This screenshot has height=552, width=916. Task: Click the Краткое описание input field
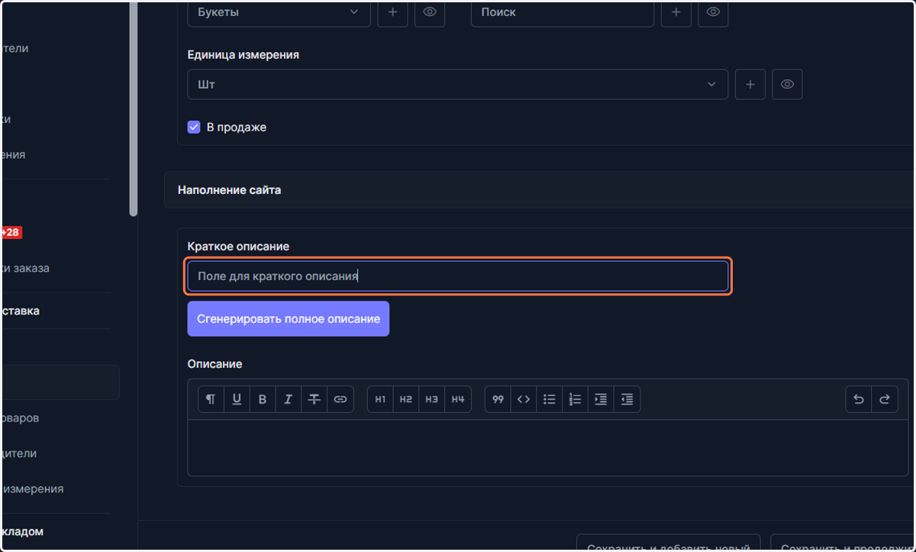[458, 276]
